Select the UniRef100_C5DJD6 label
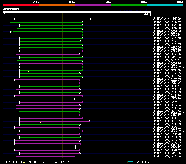The width and height of the screenshot is (186, 164). point(167,108)
